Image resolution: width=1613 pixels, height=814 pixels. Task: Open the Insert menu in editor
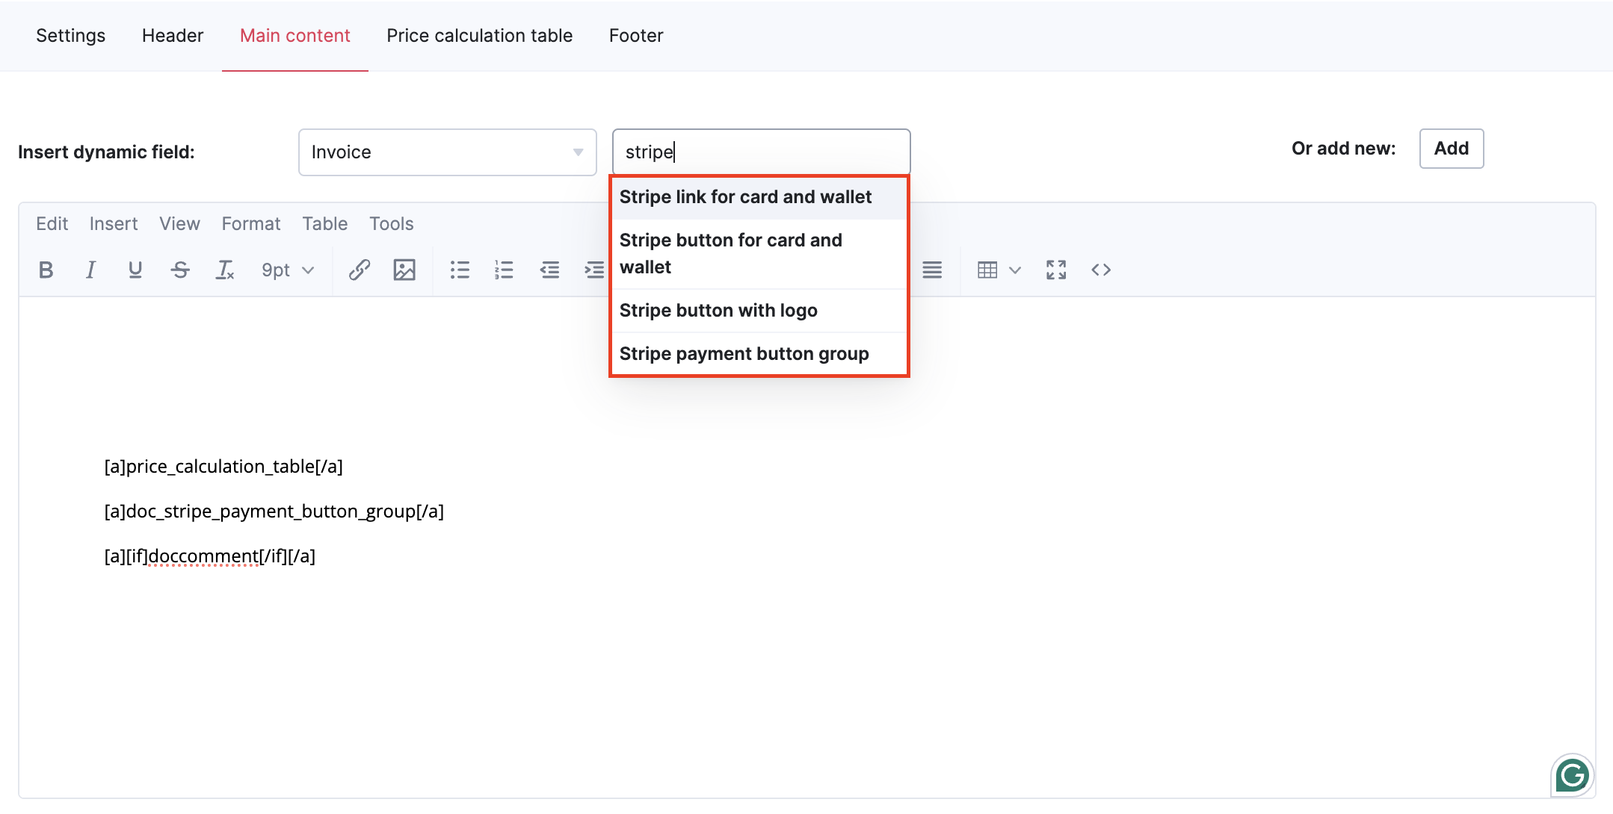click(x=114, y=224)
